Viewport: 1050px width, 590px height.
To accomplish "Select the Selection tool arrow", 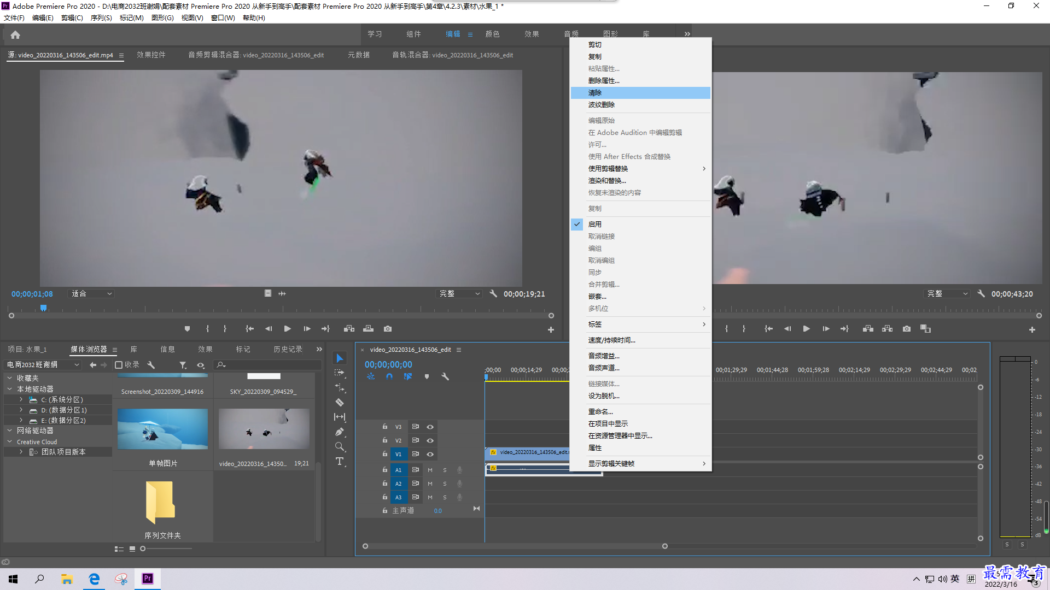I will (x=340, y=358).
